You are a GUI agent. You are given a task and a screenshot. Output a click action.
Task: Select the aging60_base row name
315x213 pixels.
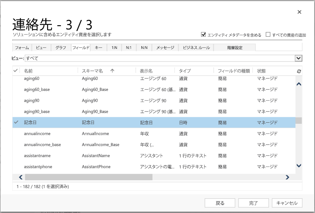click(37, 90)
